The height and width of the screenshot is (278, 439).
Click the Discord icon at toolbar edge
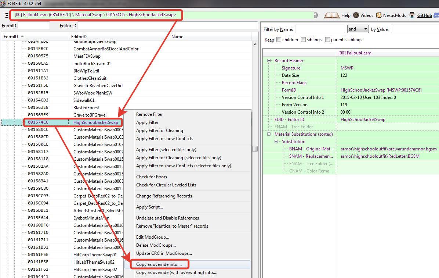(436, 15)
